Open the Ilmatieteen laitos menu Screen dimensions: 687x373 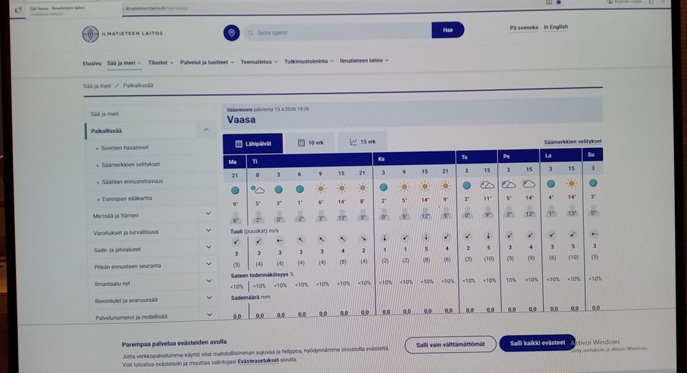364,60
